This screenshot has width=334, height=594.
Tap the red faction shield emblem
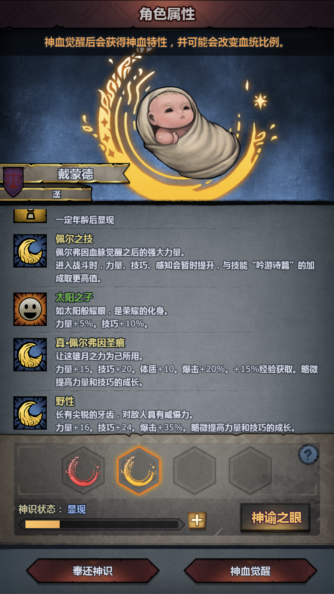14,181
